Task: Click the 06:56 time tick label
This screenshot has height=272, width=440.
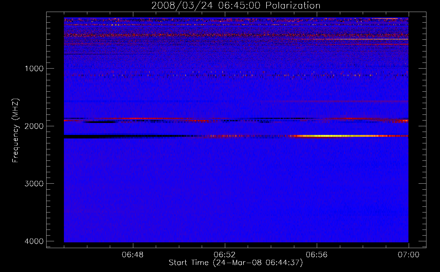Action: [x=317, y=255]
